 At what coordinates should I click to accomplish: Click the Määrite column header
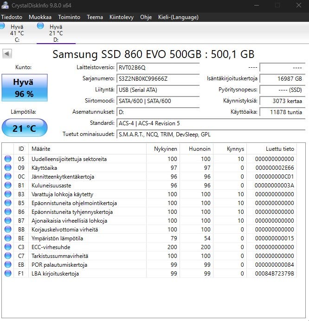[41, 149]
